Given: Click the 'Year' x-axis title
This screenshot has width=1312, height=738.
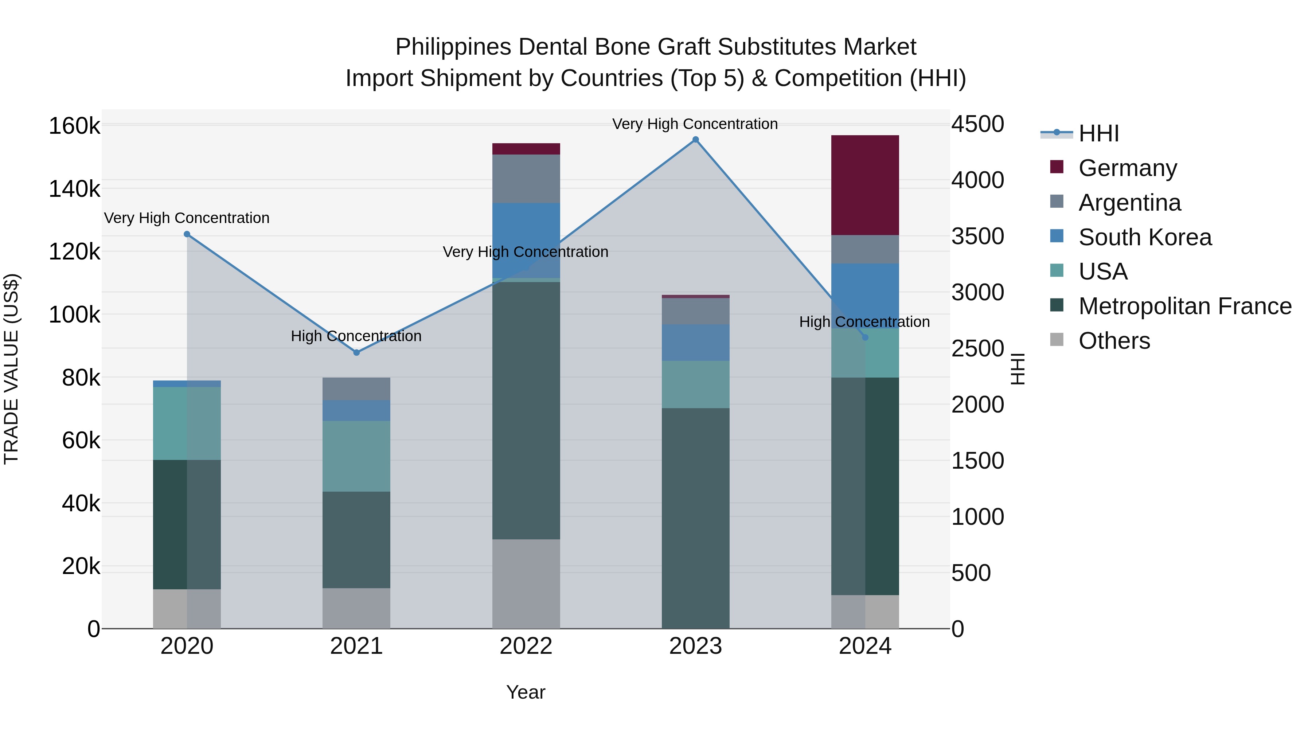Looking at the screenshot, I should [526, 692].
